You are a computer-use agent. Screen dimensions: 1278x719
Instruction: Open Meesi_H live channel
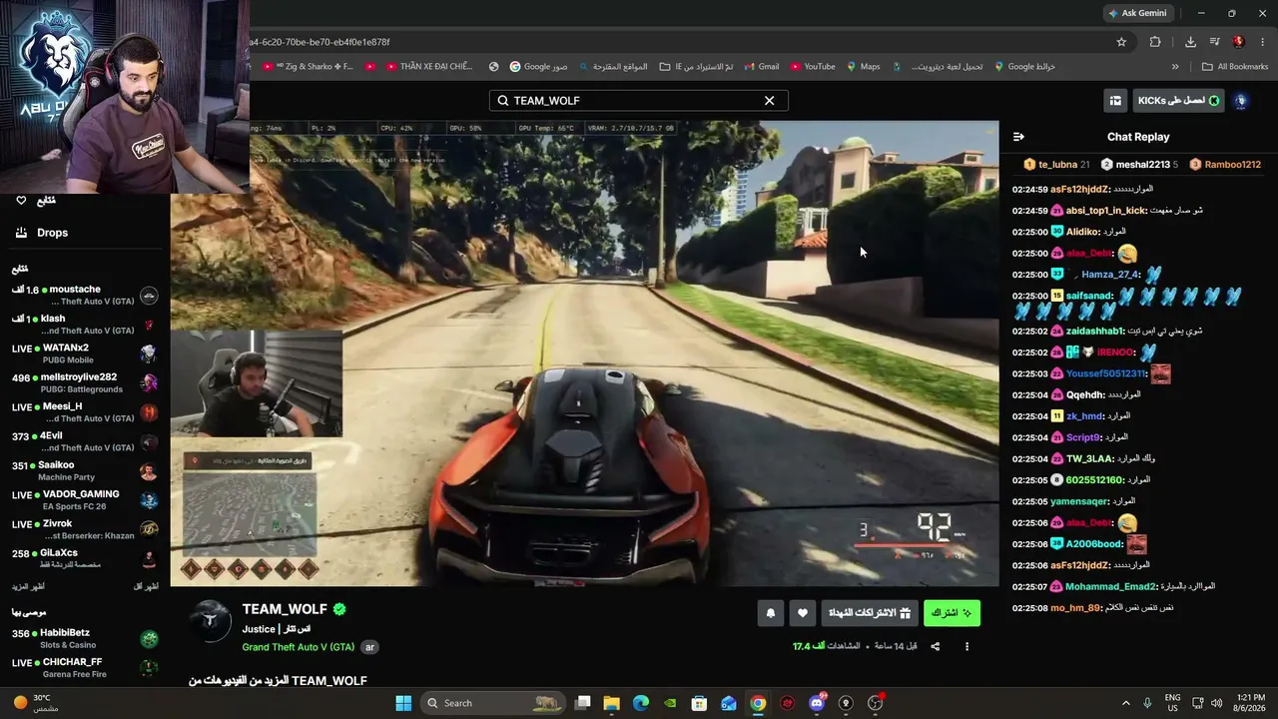coord(85,412)
